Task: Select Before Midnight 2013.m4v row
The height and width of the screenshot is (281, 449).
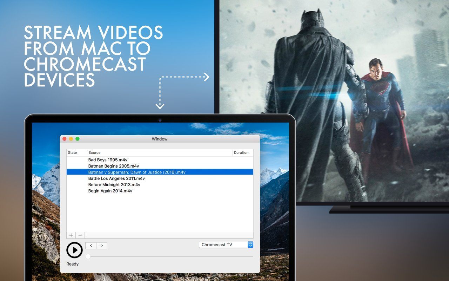Action: tap(160, 185)
